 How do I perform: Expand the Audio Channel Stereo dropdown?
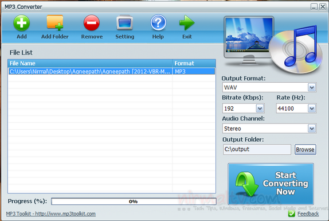pyautogui.click(x=312, y=129)
